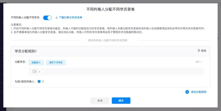Image resolution: width=221 pixels, height=111 pixels.
Task: Click the 关闭 button
Action: (100, 101)
